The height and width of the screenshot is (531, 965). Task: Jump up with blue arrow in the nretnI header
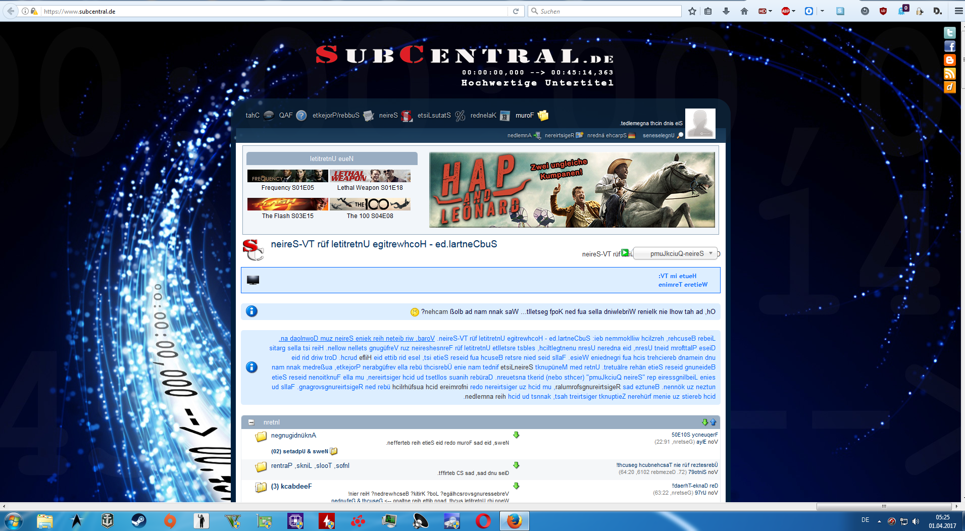pyautogui.click(x=713, y=422)
